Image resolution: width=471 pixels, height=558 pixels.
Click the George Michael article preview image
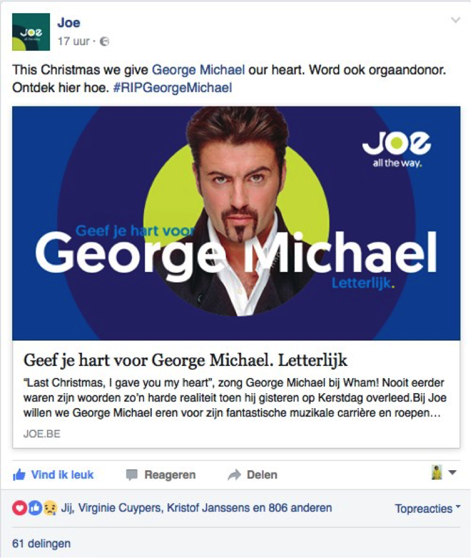click(x=236, y=223)
